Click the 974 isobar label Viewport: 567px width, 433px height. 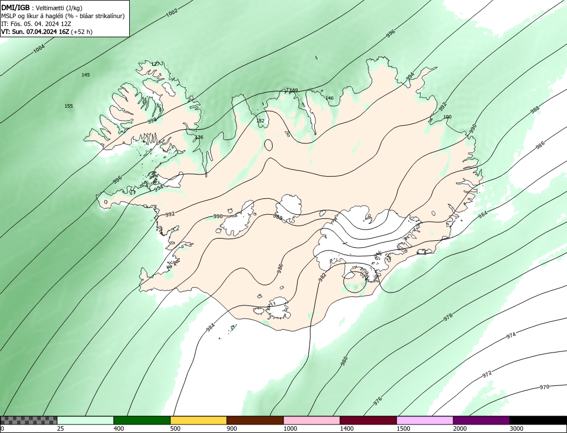[x=511, y=335]
